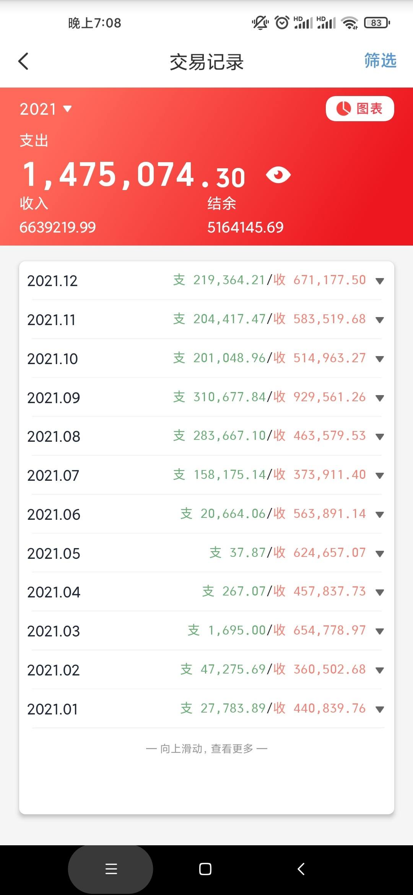Screen dimensions: 413x895
Task: Select the 2021.08 month label
Action: (54, 437)
